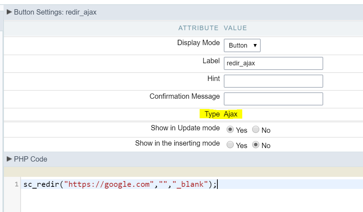363x212 pixels.
Task: Click the Display Mode label text
Action: pyautogui.click(x=199, y=43)
